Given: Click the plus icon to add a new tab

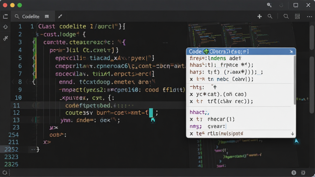Looking at the screenshot, I should coord(260,17).
